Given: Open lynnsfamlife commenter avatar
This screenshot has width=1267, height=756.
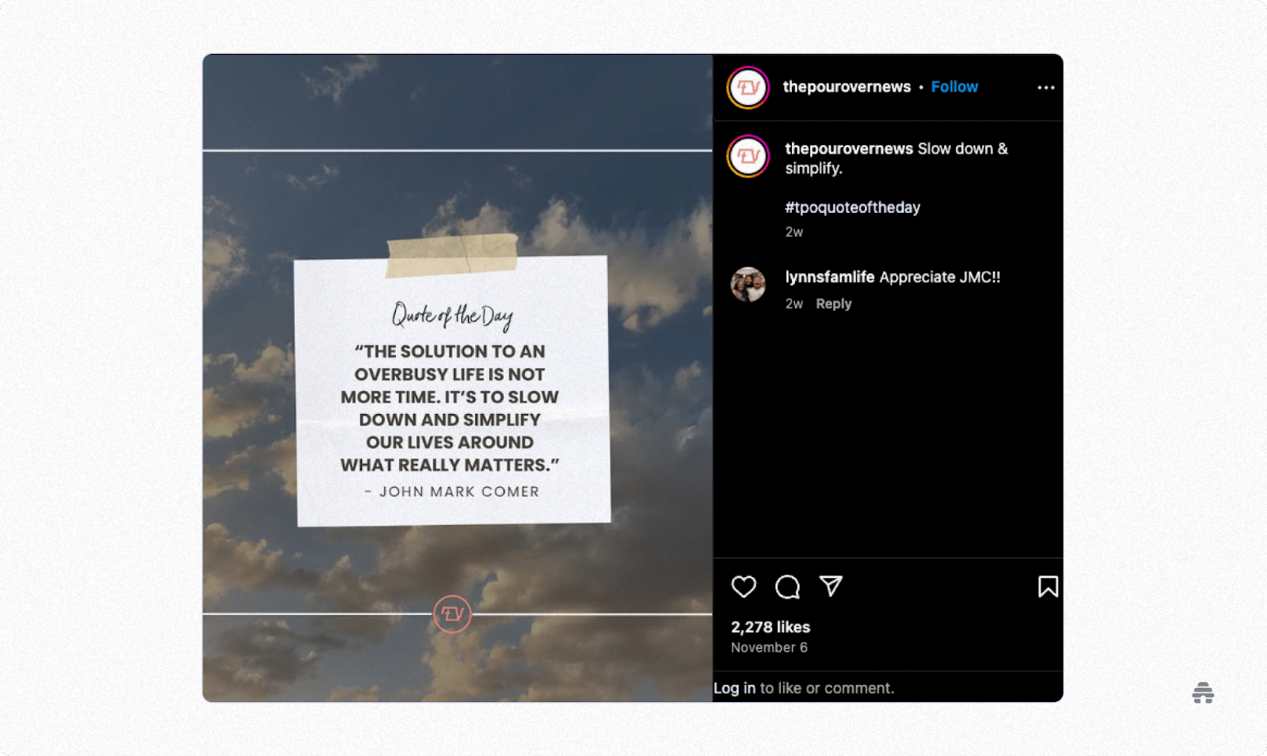Looking at the screenshot, I should coord(748,285).
